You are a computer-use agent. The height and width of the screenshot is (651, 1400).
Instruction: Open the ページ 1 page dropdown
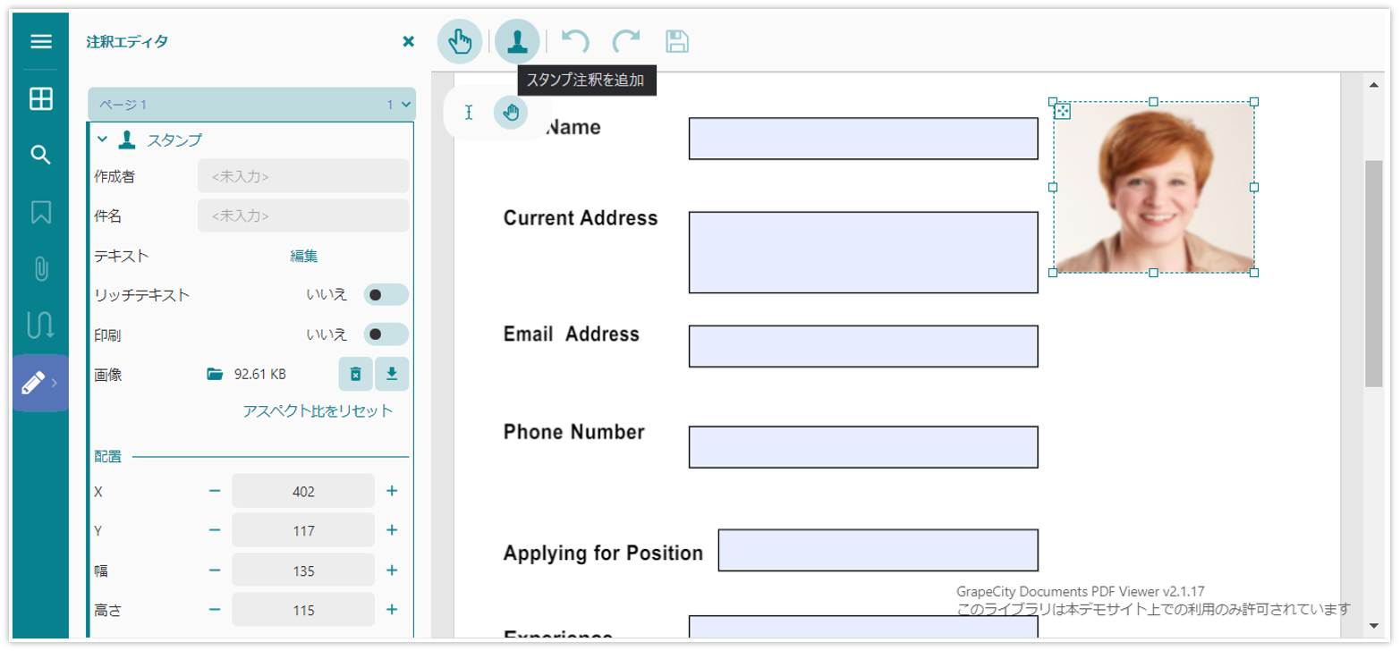(x=251, y=104)
